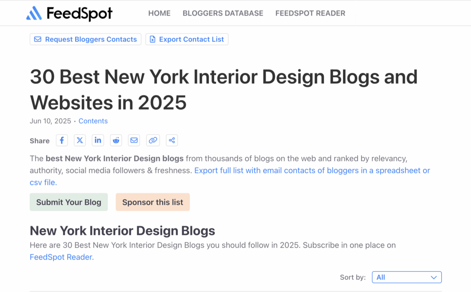The image size is (471, 292).
Task: Open FEEDSPOT READER from the top navigation
Action: tap(310, 14)
